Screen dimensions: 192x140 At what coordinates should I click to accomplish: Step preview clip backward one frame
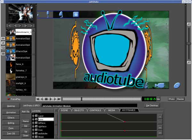point(15,26)
